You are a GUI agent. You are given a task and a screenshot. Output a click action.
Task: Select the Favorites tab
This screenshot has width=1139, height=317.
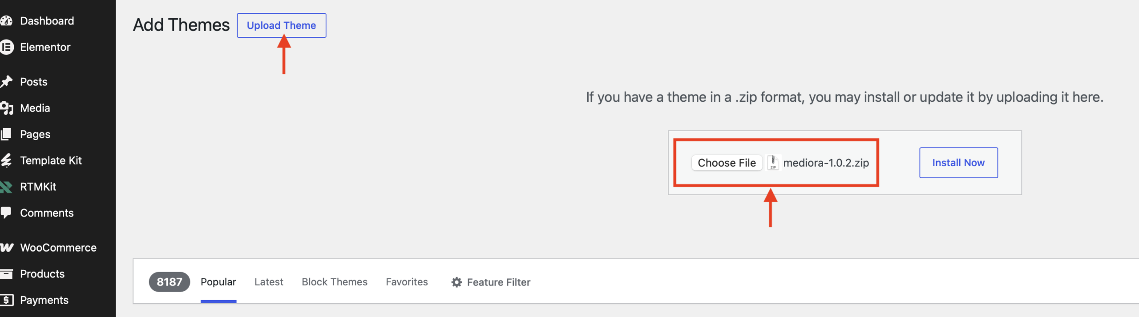407,282
